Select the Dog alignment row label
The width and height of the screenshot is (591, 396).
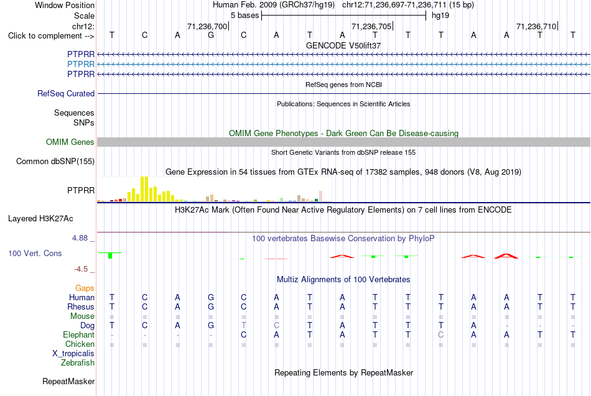coord(87,326)
